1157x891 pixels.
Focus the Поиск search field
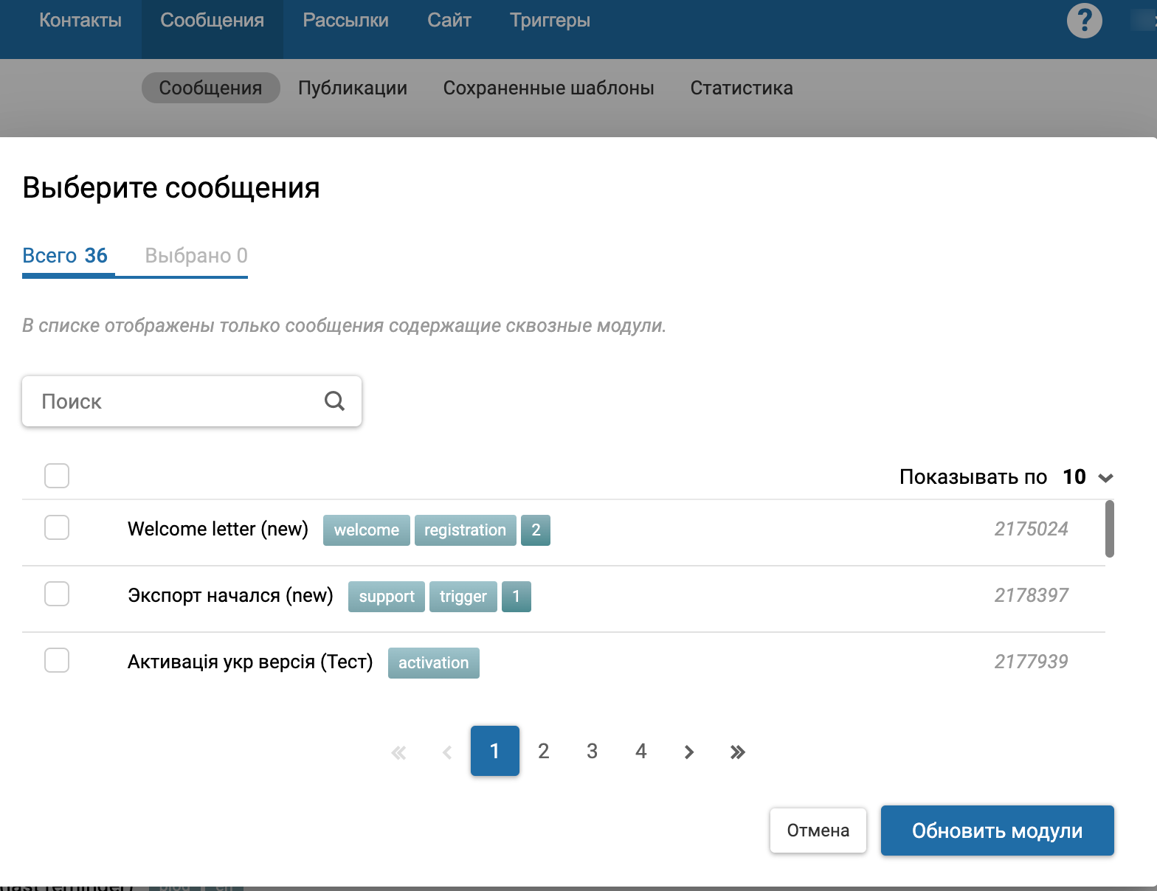(x=177, y=401)
